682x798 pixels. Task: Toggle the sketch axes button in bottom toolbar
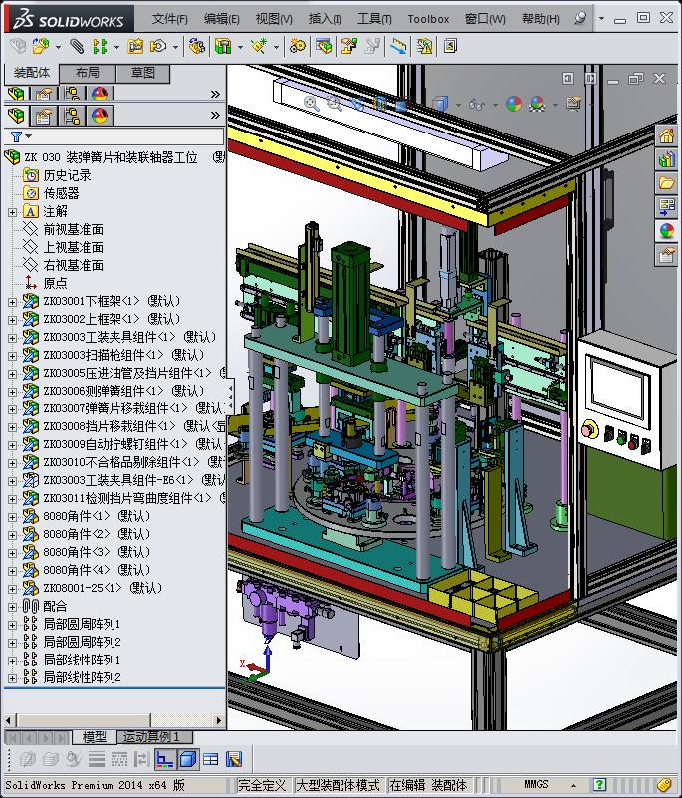click(x=164, y=759)
